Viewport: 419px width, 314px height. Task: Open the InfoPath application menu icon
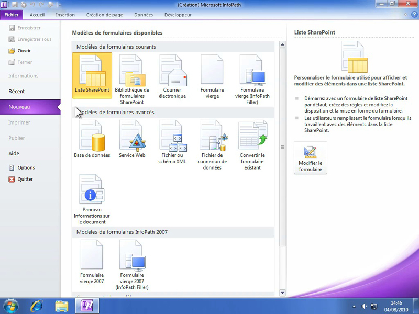pyautogui.click(x=4, y=5)
